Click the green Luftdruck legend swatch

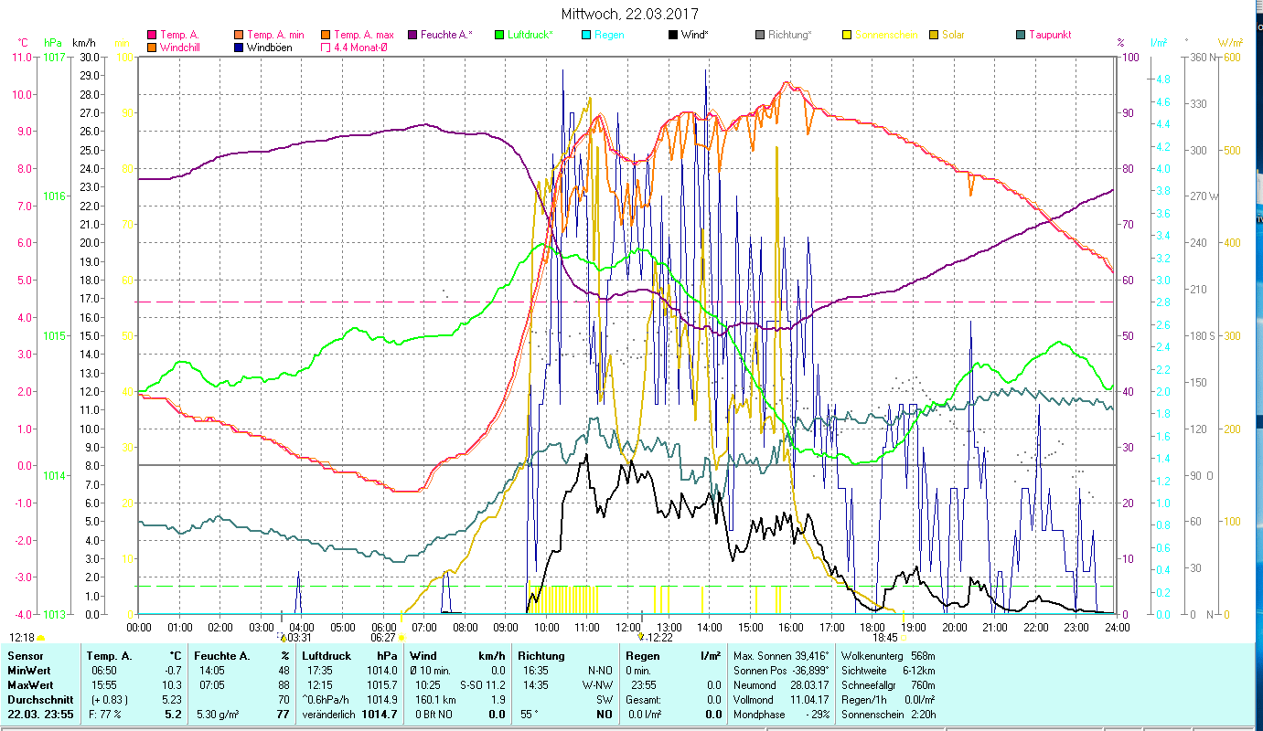tap(499, 35)
